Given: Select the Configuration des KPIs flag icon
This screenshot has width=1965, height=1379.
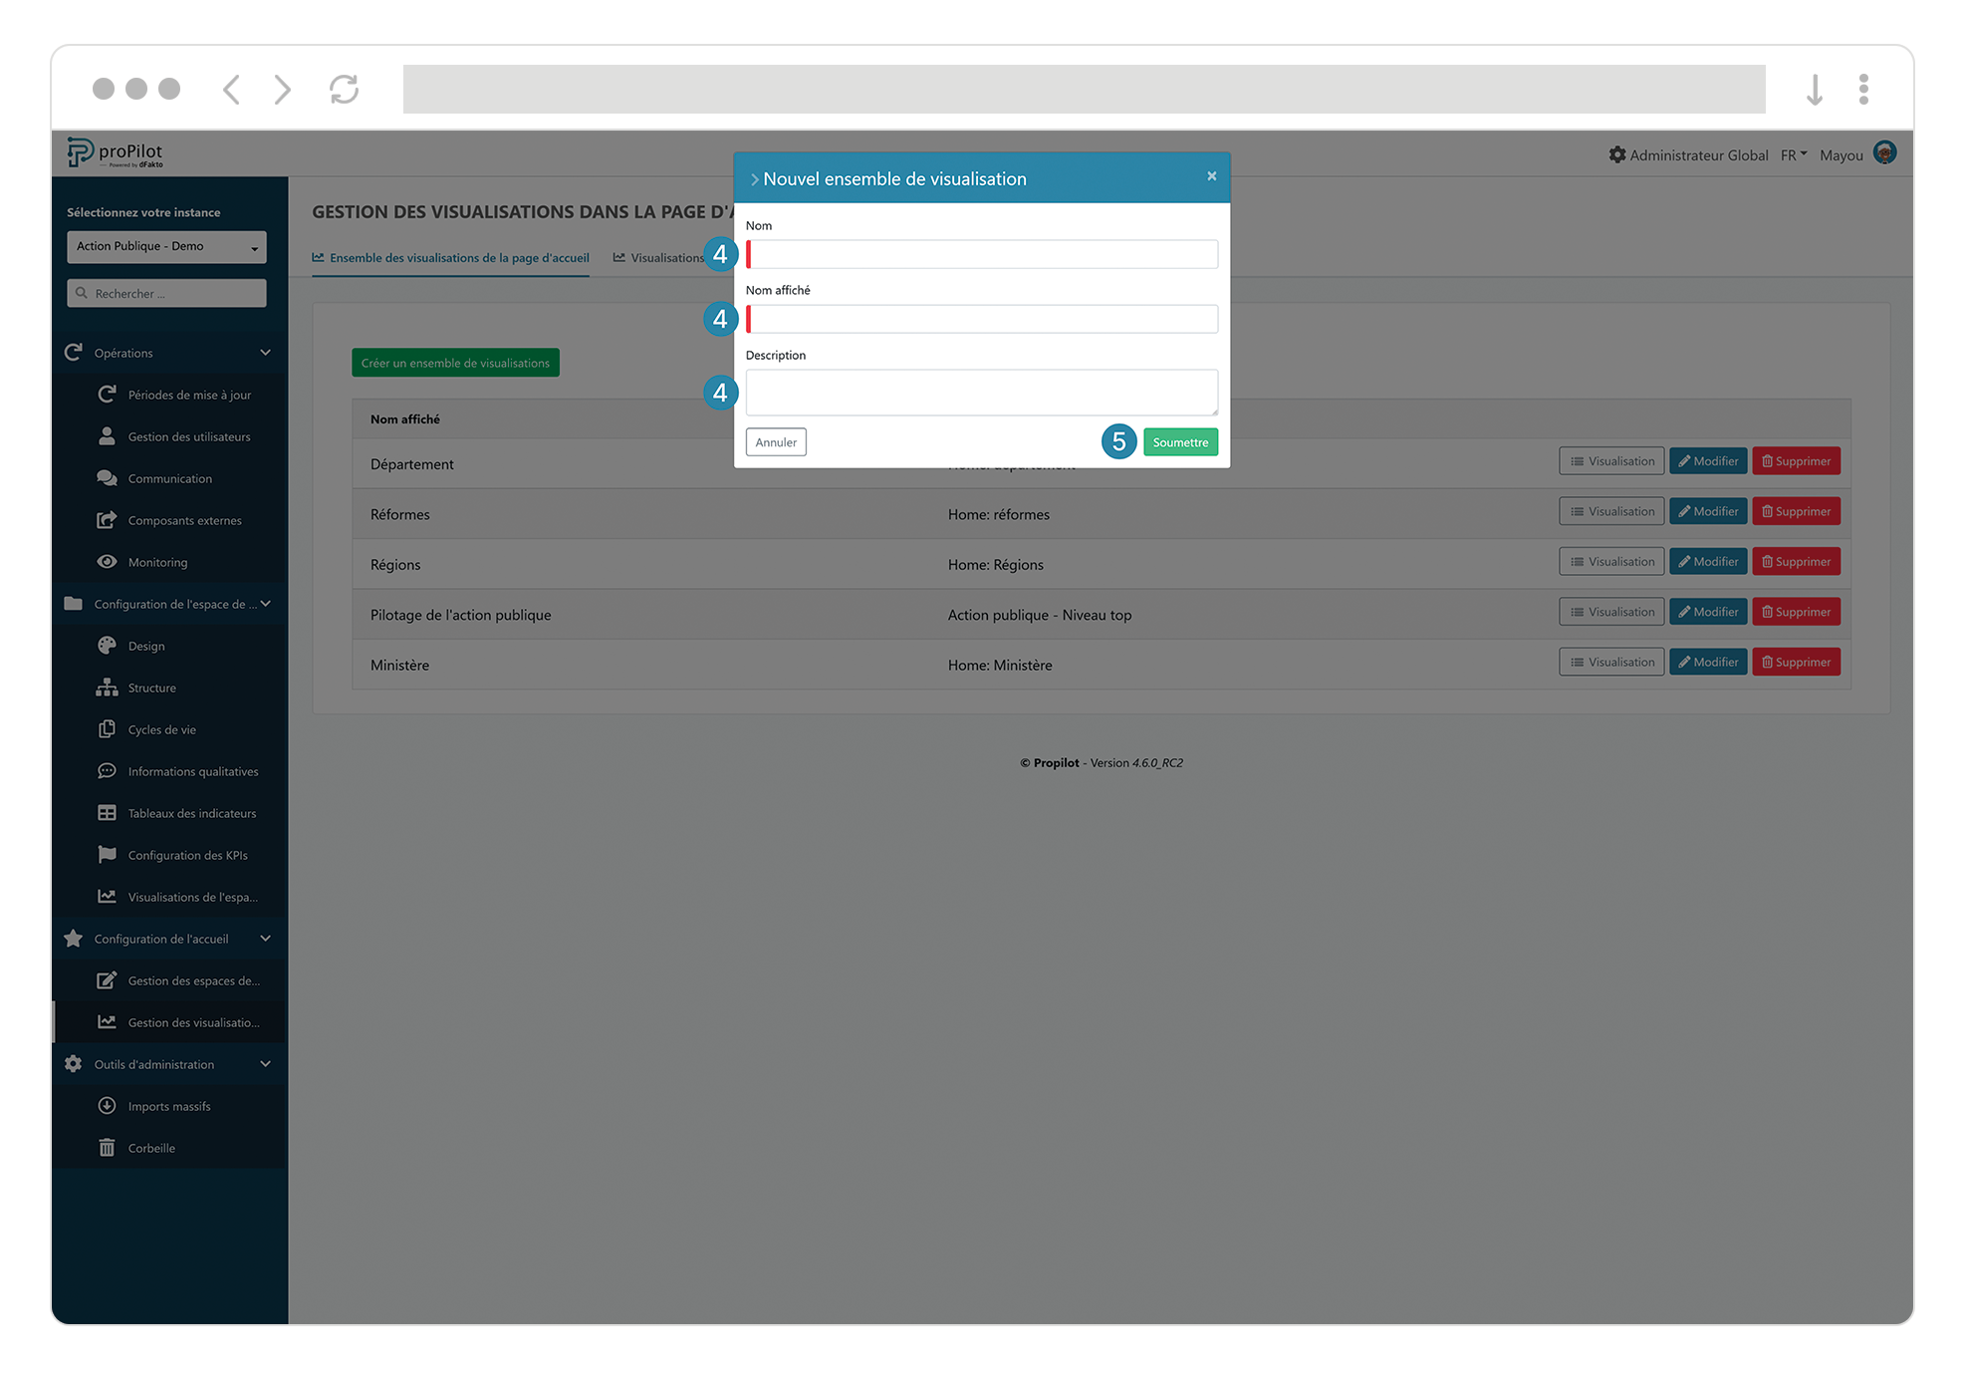Looking at the screenshot, I should [108, 854].
